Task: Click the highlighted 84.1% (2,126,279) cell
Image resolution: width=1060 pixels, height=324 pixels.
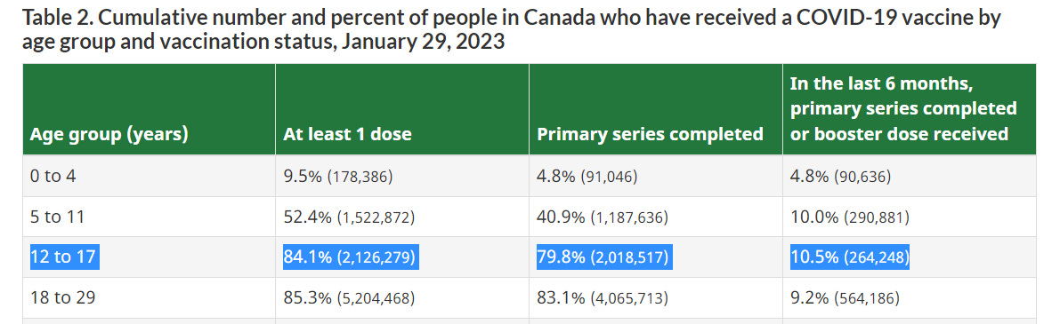Action: point(351,257)
